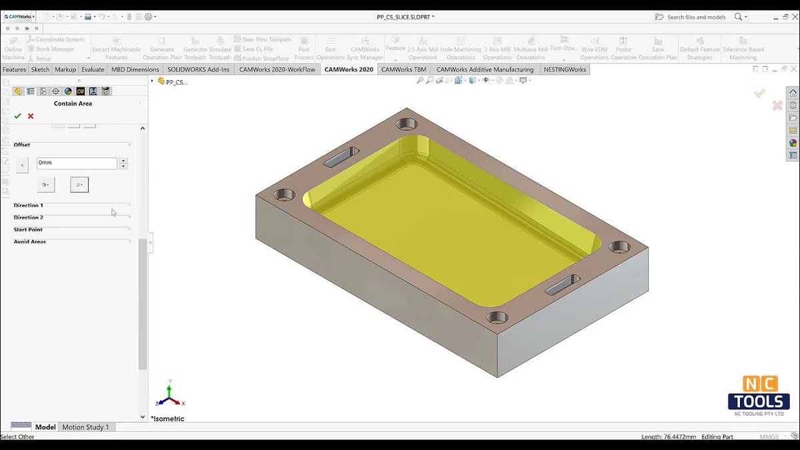This screenshot has width=800, height=450.
Task: Expand the Direction 1 section
Action: coord(71,205)
